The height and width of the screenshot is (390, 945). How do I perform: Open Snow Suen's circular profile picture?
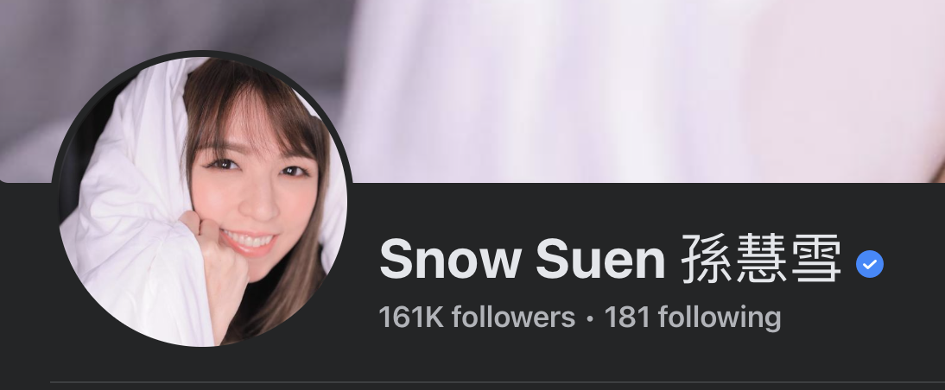pyautogui.click(x=202, y=201)
